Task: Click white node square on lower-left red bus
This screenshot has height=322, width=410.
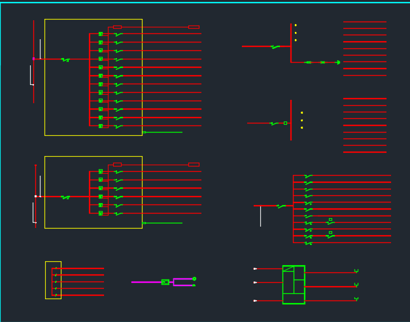Action: tap(36, 196)
